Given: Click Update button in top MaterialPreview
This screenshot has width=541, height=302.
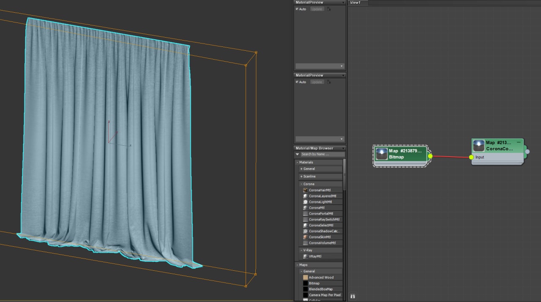Looking at the screenshot, I should pos(317,9).
